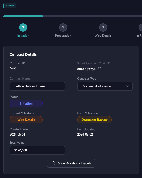
Task: Click the Wire Details step label
Action: click(103, 36)
